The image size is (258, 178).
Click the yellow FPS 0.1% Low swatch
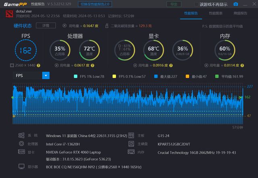(x=114, y=76)
